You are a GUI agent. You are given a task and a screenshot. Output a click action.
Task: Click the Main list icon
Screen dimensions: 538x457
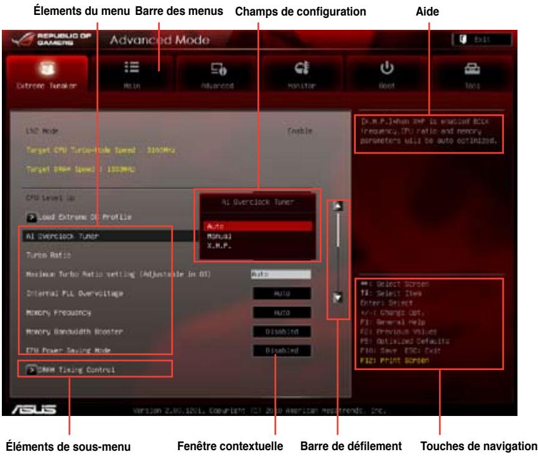point(132,67)
